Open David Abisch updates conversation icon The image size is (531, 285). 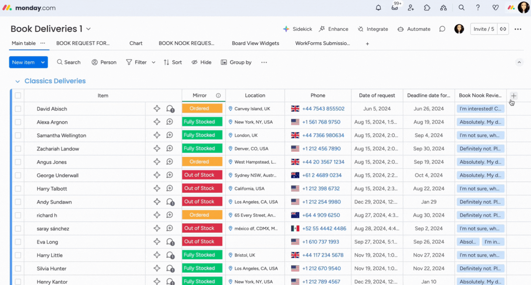coord(170,109)
